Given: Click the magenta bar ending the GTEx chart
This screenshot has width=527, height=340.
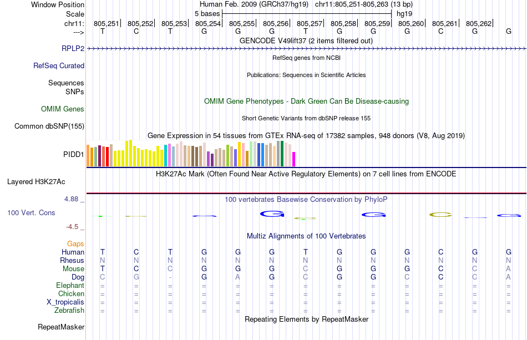Looking at the screenshot, I should click(294, 159).
